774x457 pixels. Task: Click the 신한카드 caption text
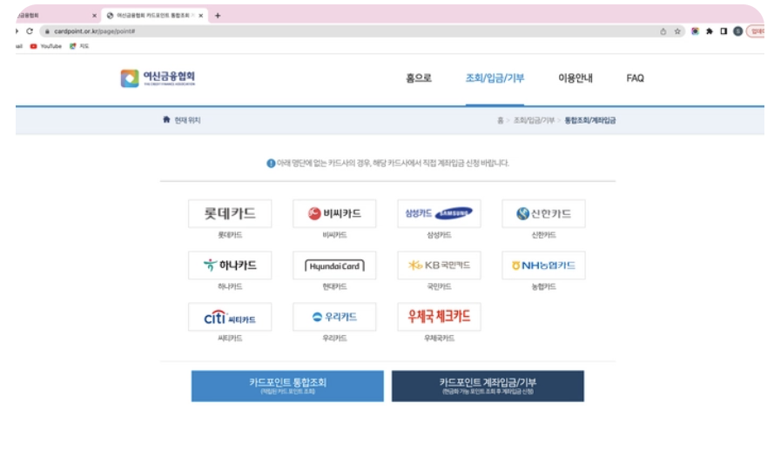543,235
